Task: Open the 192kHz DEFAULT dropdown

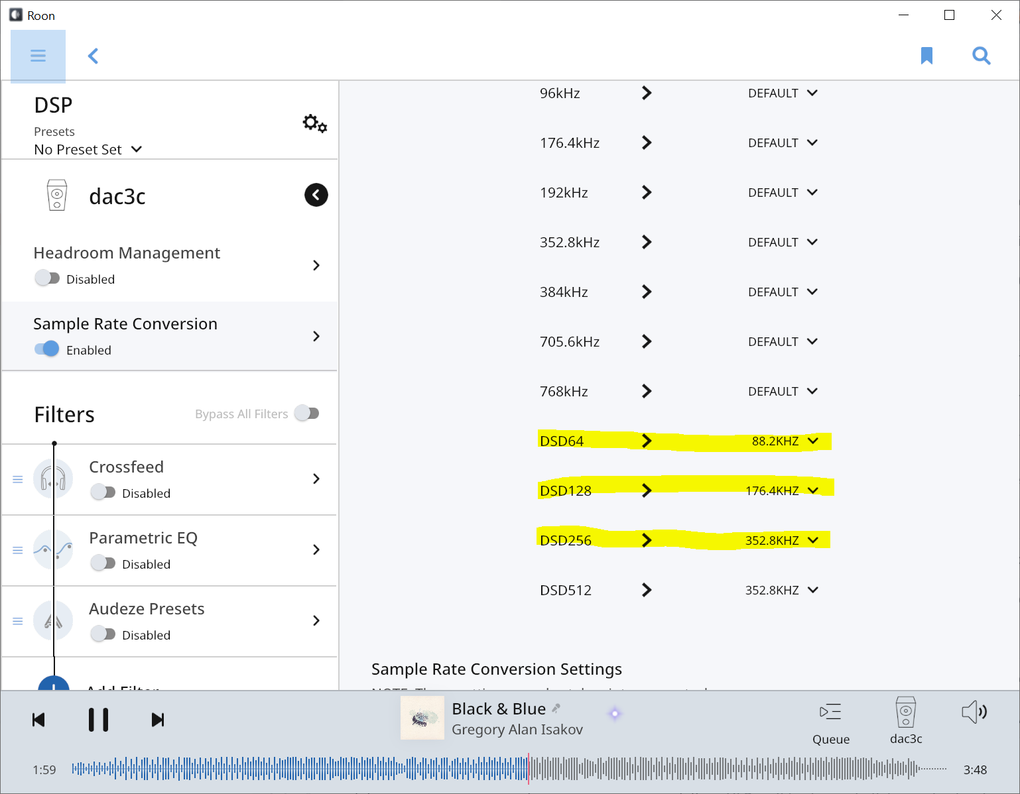Action: point(783,193)
